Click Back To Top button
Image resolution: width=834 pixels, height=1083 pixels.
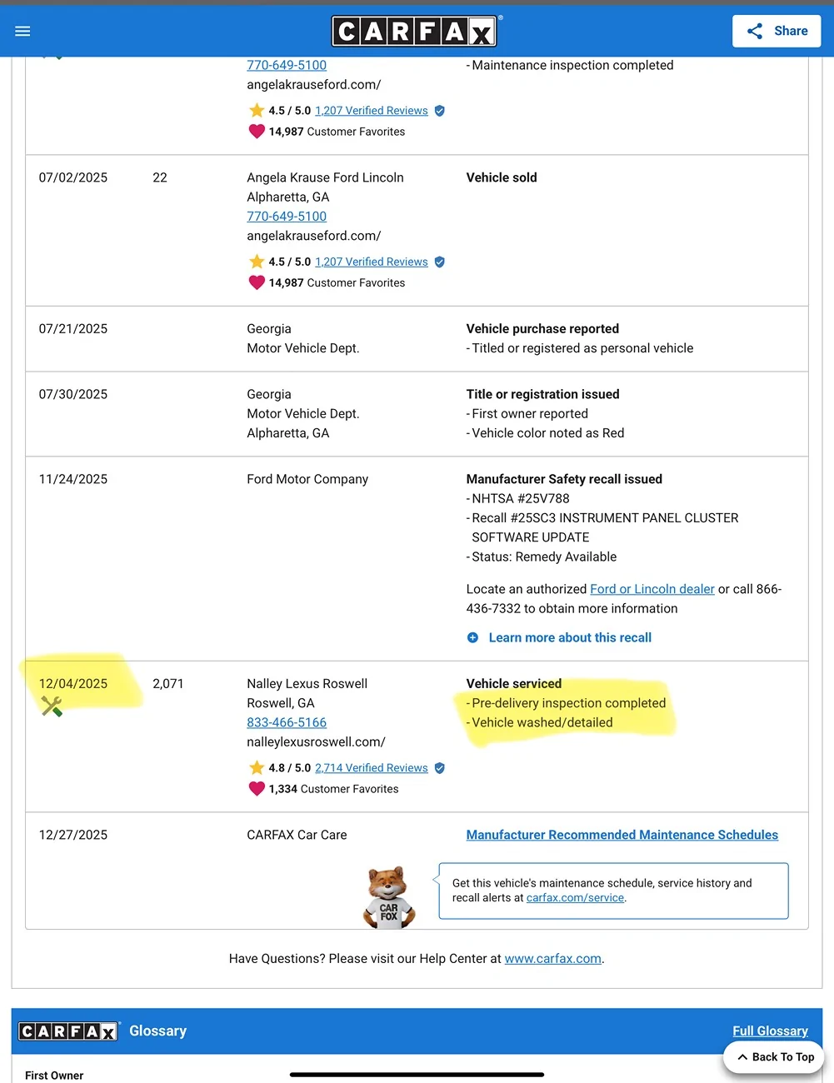click(x=775, y=1057)
